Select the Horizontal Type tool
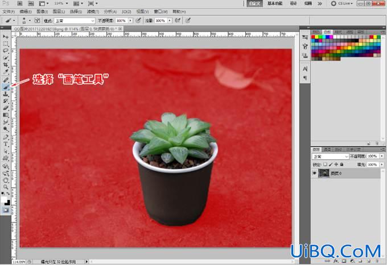This screenshot has height=265, width=387. click(6, 144)
